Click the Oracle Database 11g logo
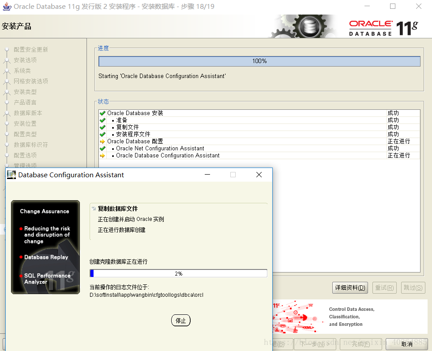The image size is (432, 351). coord(383,28)
